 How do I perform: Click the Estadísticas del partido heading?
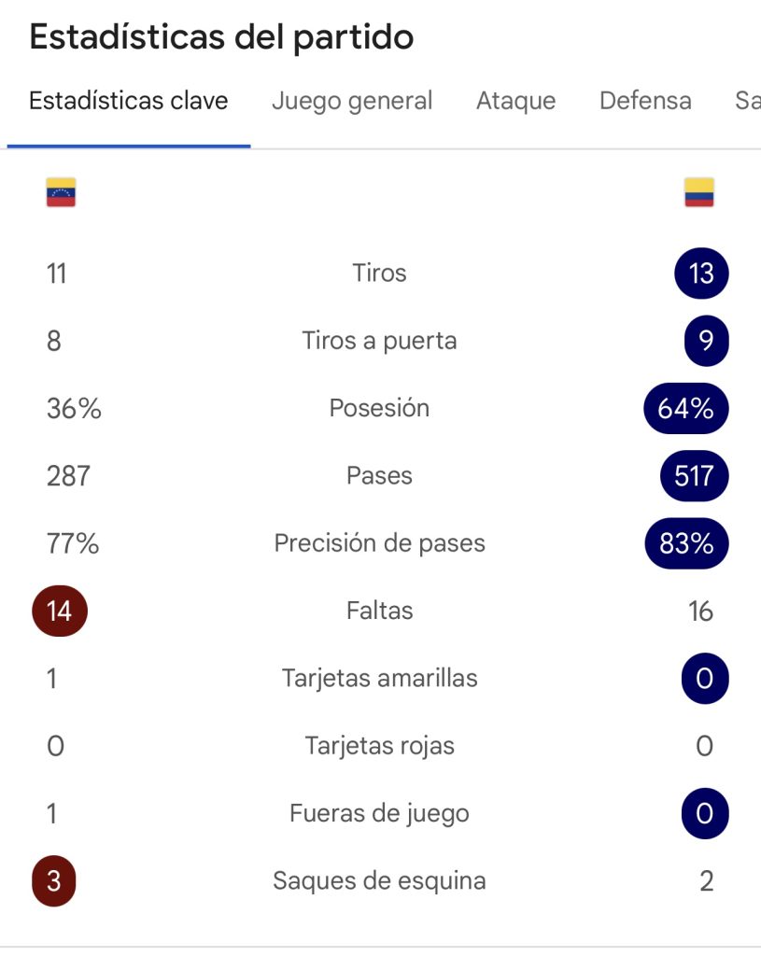221,37
